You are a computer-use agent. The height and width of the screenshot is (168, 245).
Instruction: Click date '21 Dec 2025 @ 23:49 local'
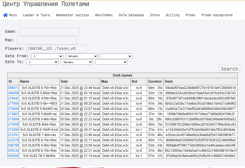click(x=80, y=88)
